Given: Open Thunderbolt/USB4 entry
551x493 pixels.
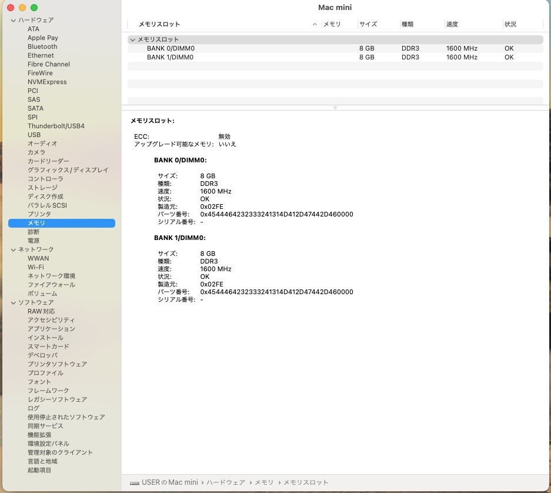Looking at the screenshot, I should [56, 126].
